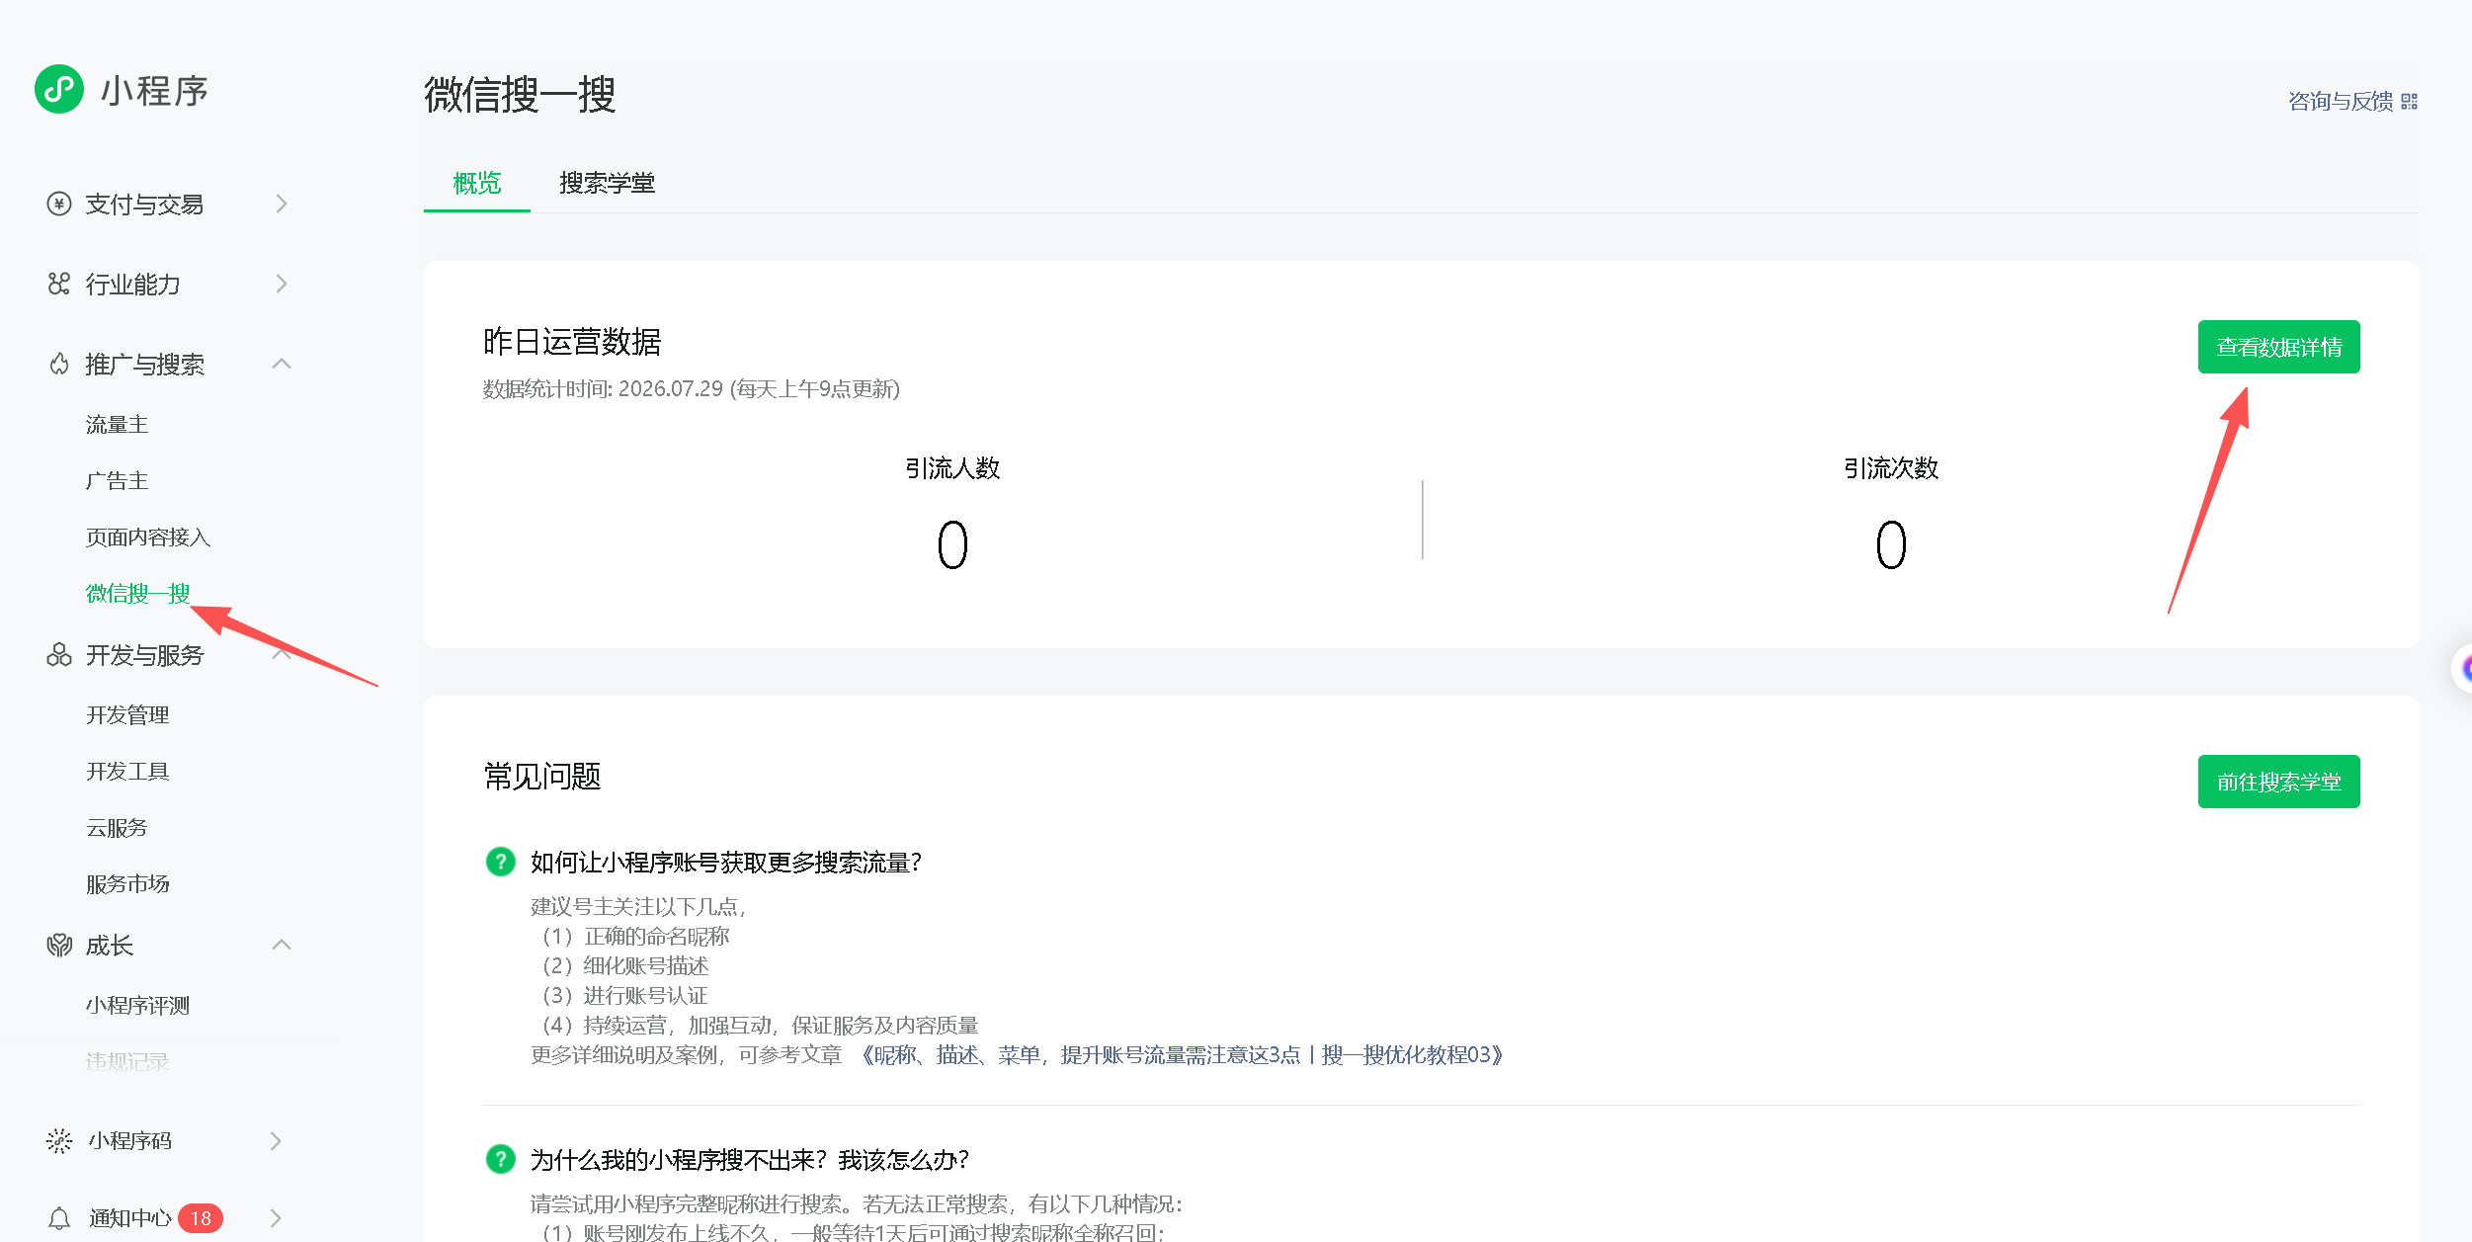Open 开发工具 in the sidebar
The image size is (2472, 1242).
127,771
